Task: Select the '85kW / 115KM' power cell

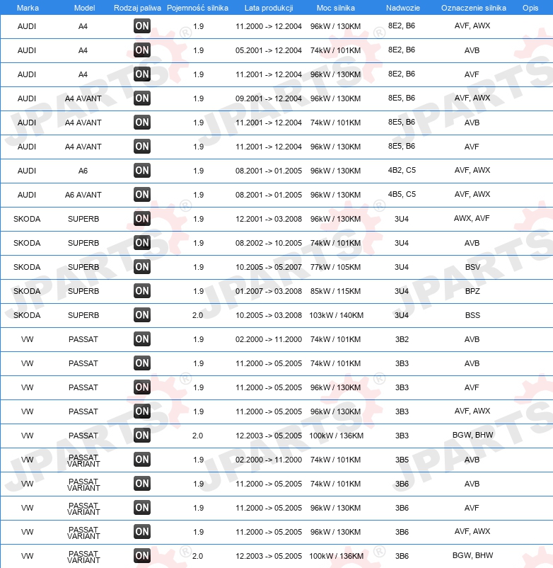Action: click(x=335, y=291)
